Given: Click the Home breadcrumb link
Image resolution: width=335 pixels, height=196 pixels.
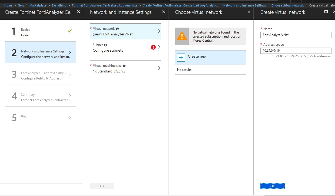Looking at the screenshot, I should coord(8,5).
